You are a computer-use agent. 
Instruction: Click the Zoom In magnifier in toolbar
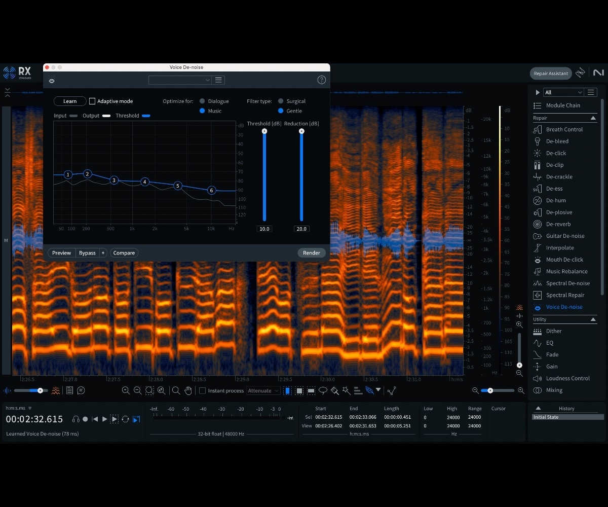tap(126, 390)
